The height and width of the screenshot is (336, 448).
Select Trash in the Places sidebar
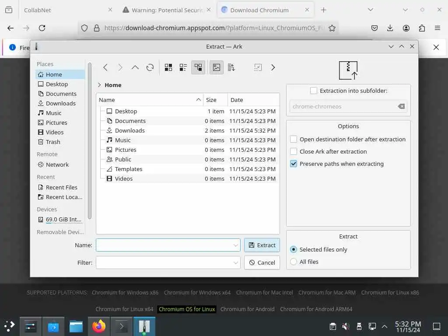[60, 142]
